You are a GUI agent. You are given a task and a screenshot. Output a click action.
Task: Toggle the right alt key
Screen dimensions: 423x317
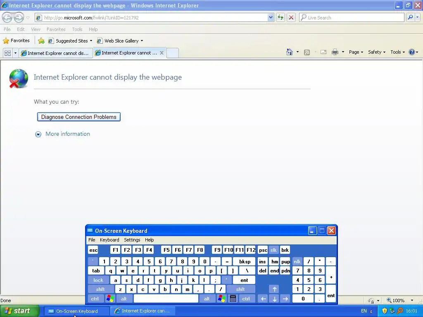[x=207, y=299]
